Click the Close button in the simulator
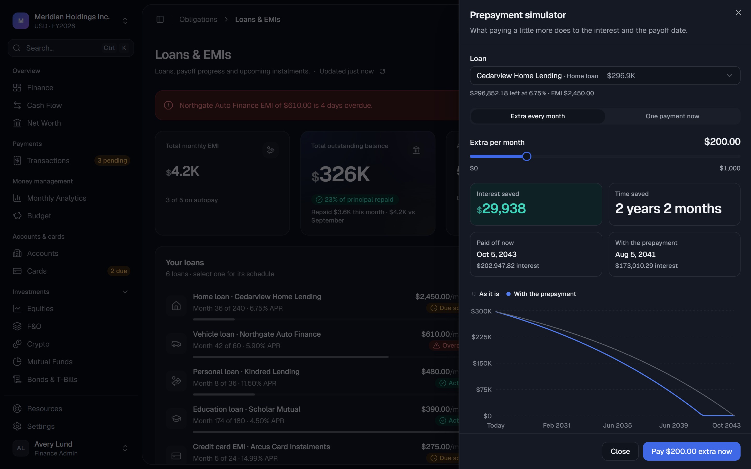The width and height of the screenshot is (751, 469). 620,451
